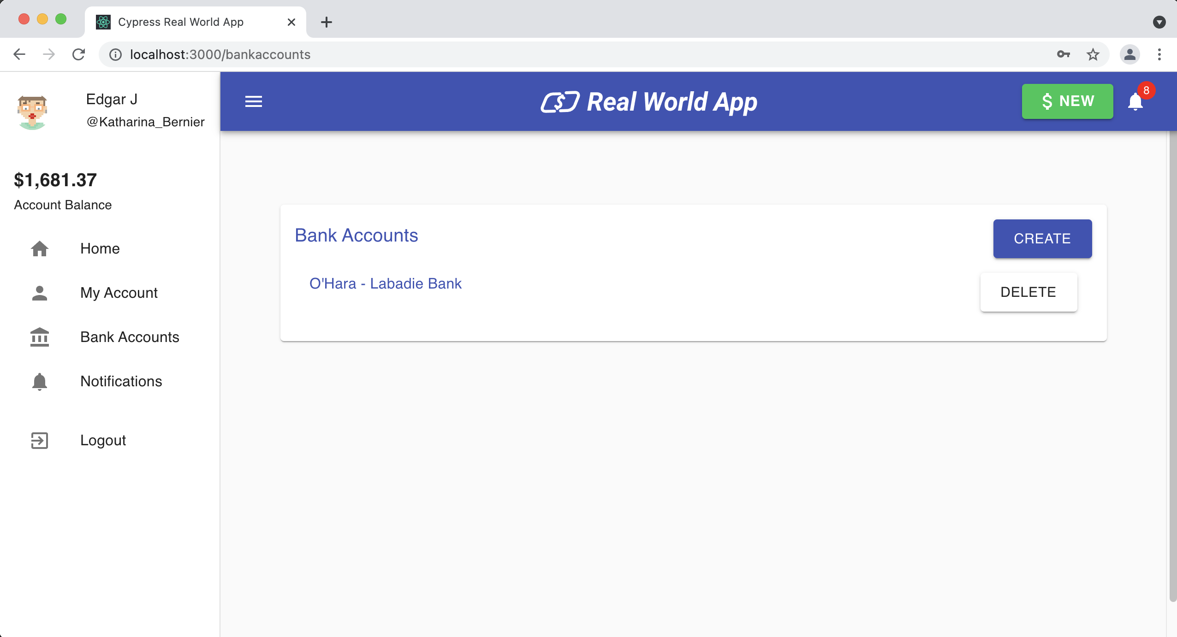Click the O'Hara - Labadie Bank link
This screenshot has width=1177, height=637.
coord(385,283)
